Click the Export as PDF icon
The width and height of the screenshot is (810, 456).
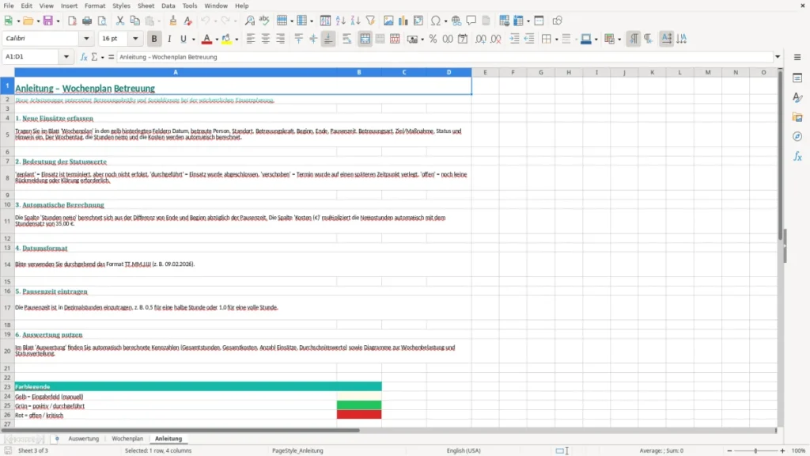pos(72,21)
